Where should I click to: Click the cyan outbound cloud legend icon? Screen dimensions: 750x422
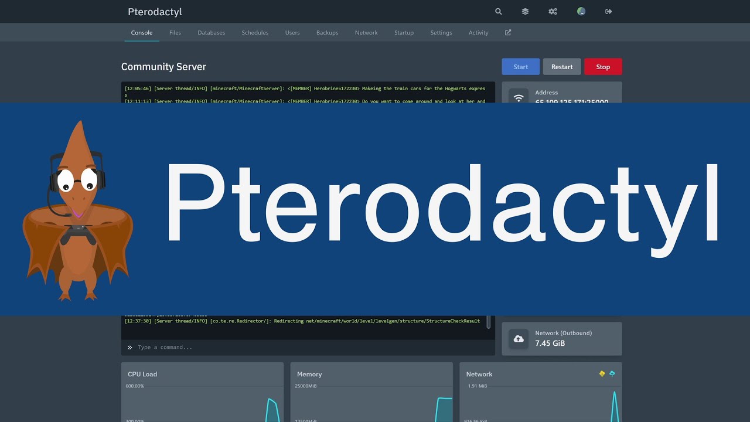[x=612, y=374]
